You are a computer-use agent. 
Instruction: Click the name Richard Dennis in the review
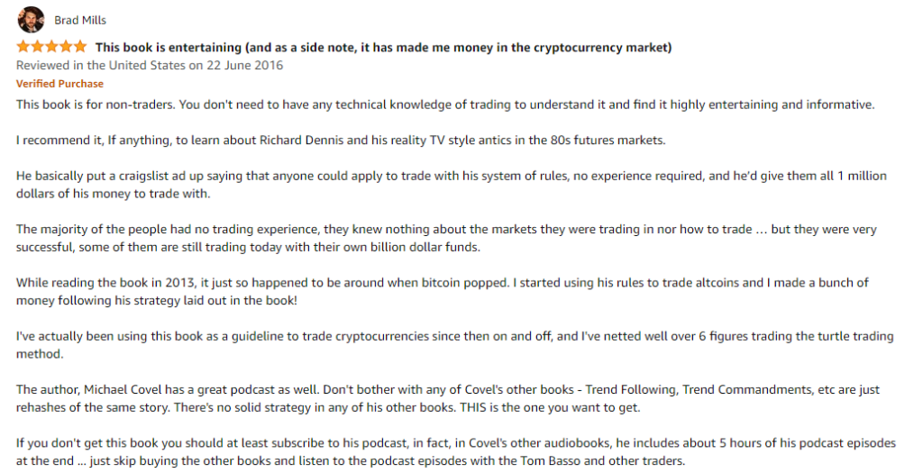tap(297, 141)
